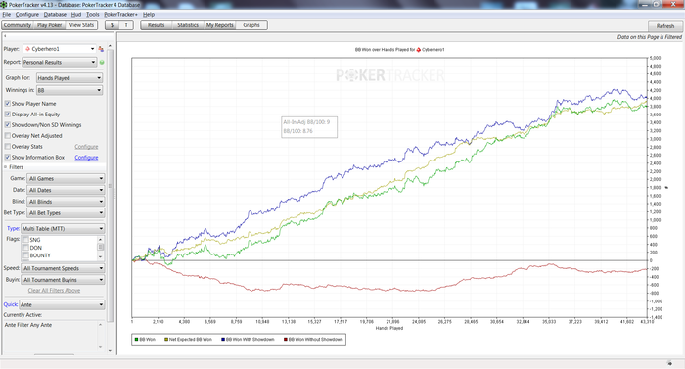The width and height of the screenshot is (685, 369).
Task: Click the Refresh button
Action: coord(664,26)
